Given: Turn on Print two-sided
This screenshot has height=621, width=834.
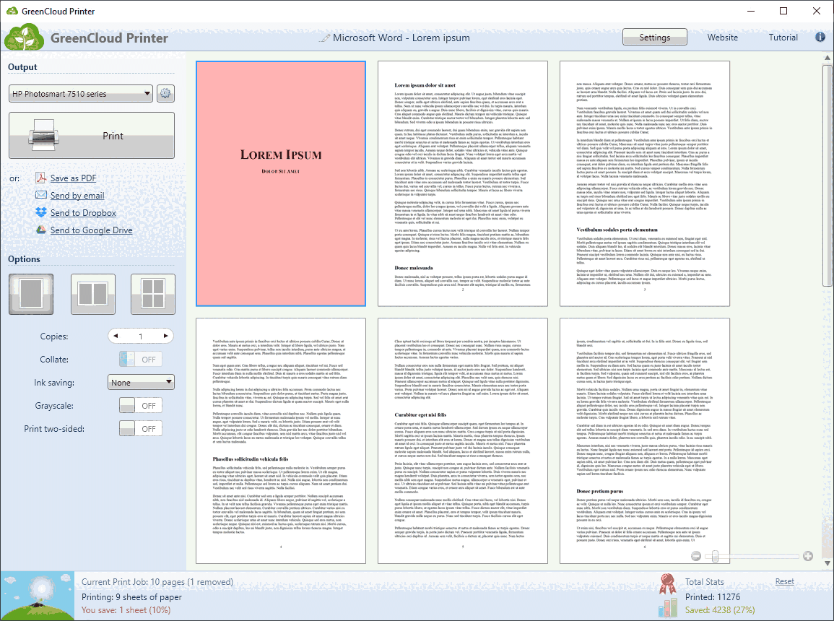Looking at the screenshot, I should tap(139, 428).
